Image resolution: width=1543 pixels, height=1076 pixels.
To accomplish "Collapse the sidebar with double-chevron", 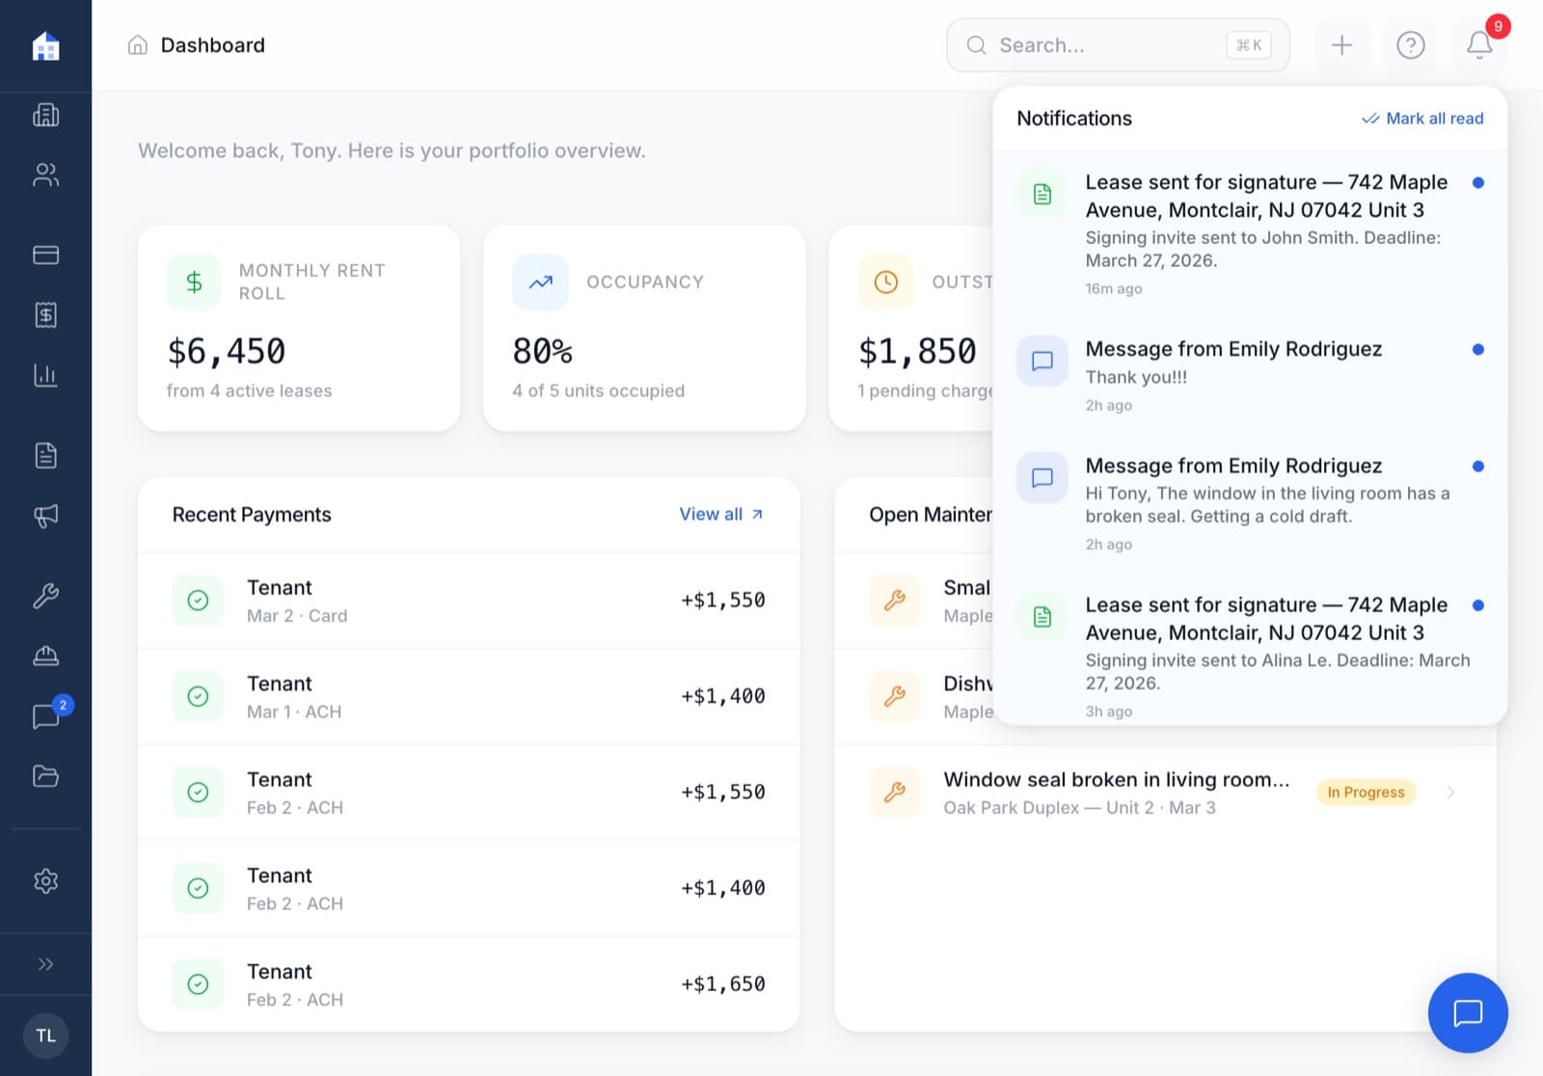I will coord(45,963).
